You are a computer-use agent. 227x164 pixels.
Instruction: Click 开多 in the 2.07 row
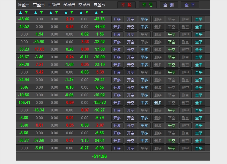pyautogui.click(x=117, y=125)
